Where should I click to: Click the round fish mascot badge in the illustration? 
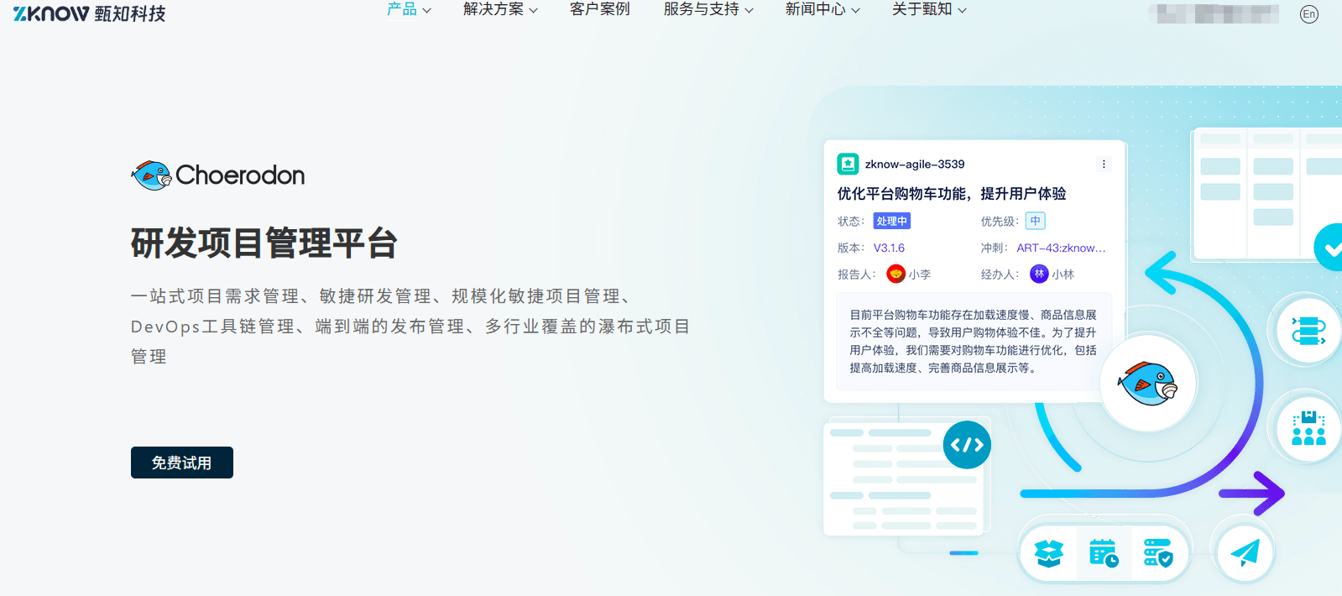coord(1147,384)
